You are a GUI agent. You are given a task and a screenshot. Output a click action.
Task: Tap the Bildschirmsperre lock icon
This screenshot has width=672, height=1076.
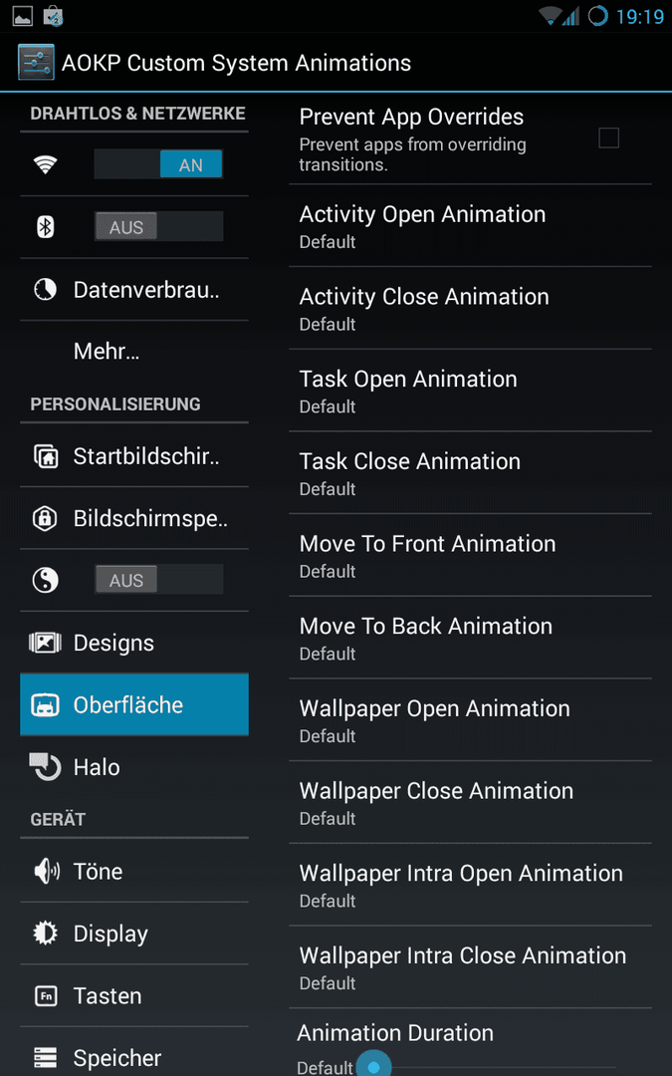tap(45, 518)
